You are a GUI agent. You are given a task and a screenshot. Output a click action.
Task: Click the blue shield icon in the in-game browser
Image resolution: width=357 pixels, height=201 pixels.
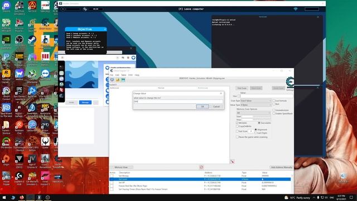point(133,58)
